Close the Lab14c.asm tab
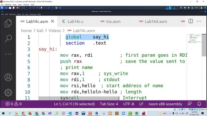The width and height of the screenshot is (207, 116). [52, 21]
